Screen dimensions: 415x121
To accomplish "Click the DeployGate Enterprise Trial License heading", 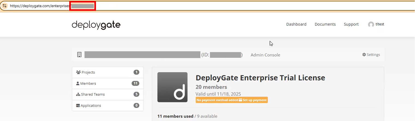I will tap(260, 78).
